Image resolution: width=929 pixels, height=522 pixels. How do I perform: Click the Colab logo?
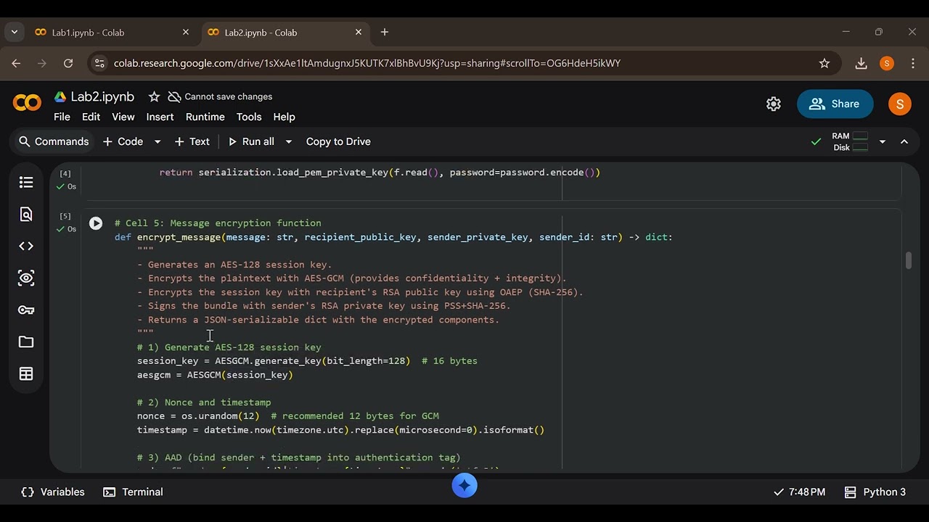click(x=28, y=104)
